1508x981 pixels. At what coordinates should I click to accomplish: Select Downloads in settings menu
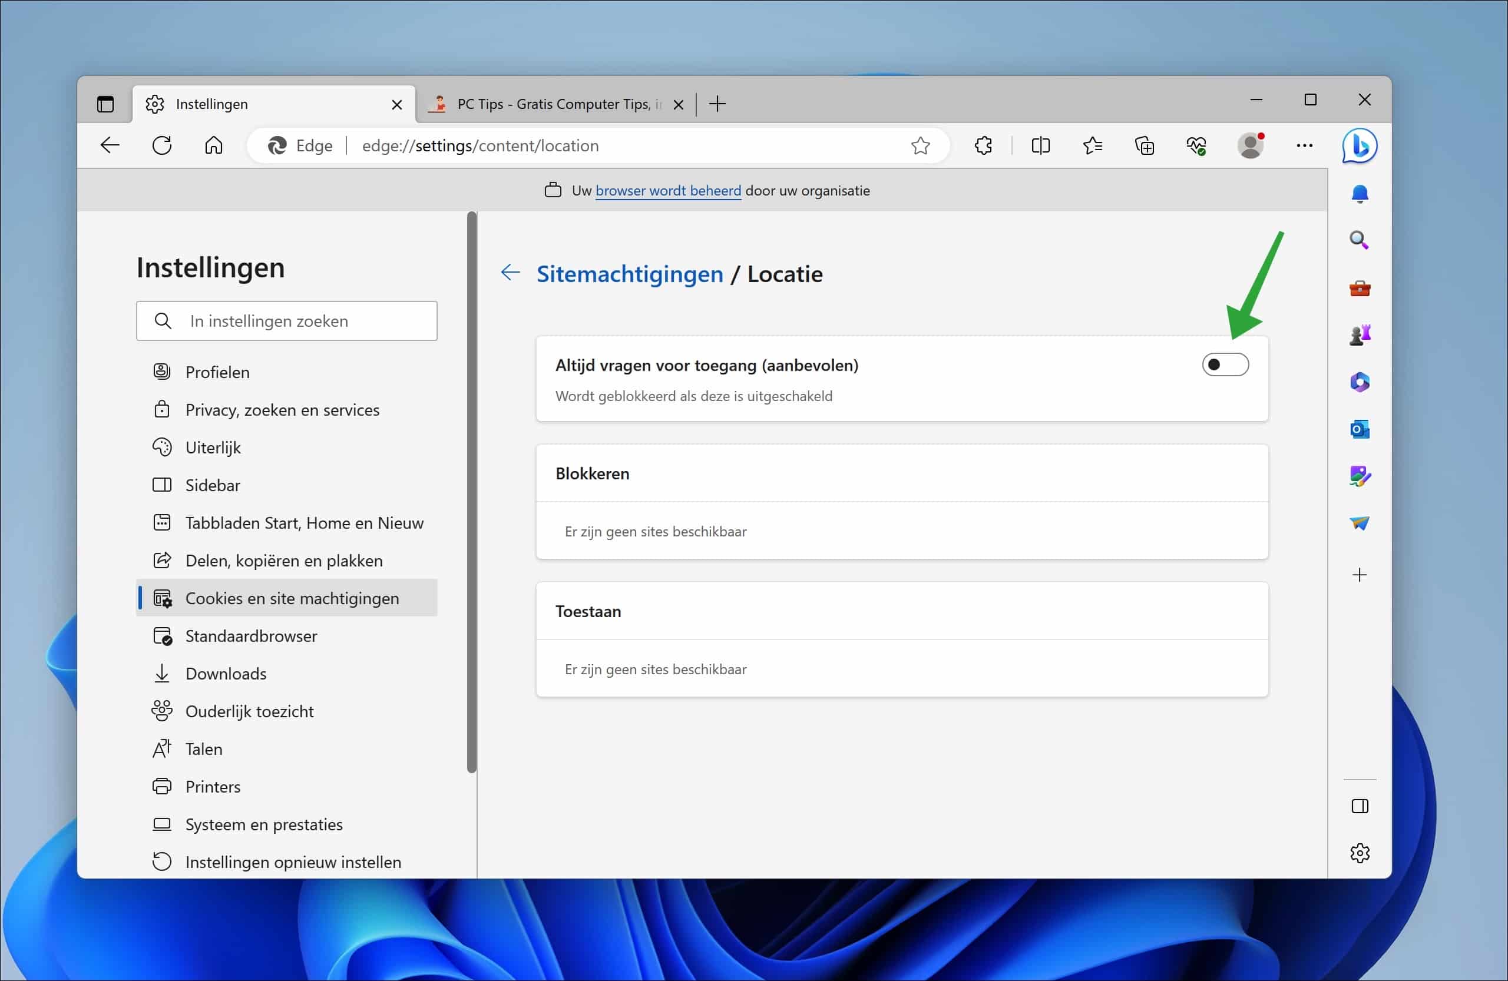pos(226,673)
